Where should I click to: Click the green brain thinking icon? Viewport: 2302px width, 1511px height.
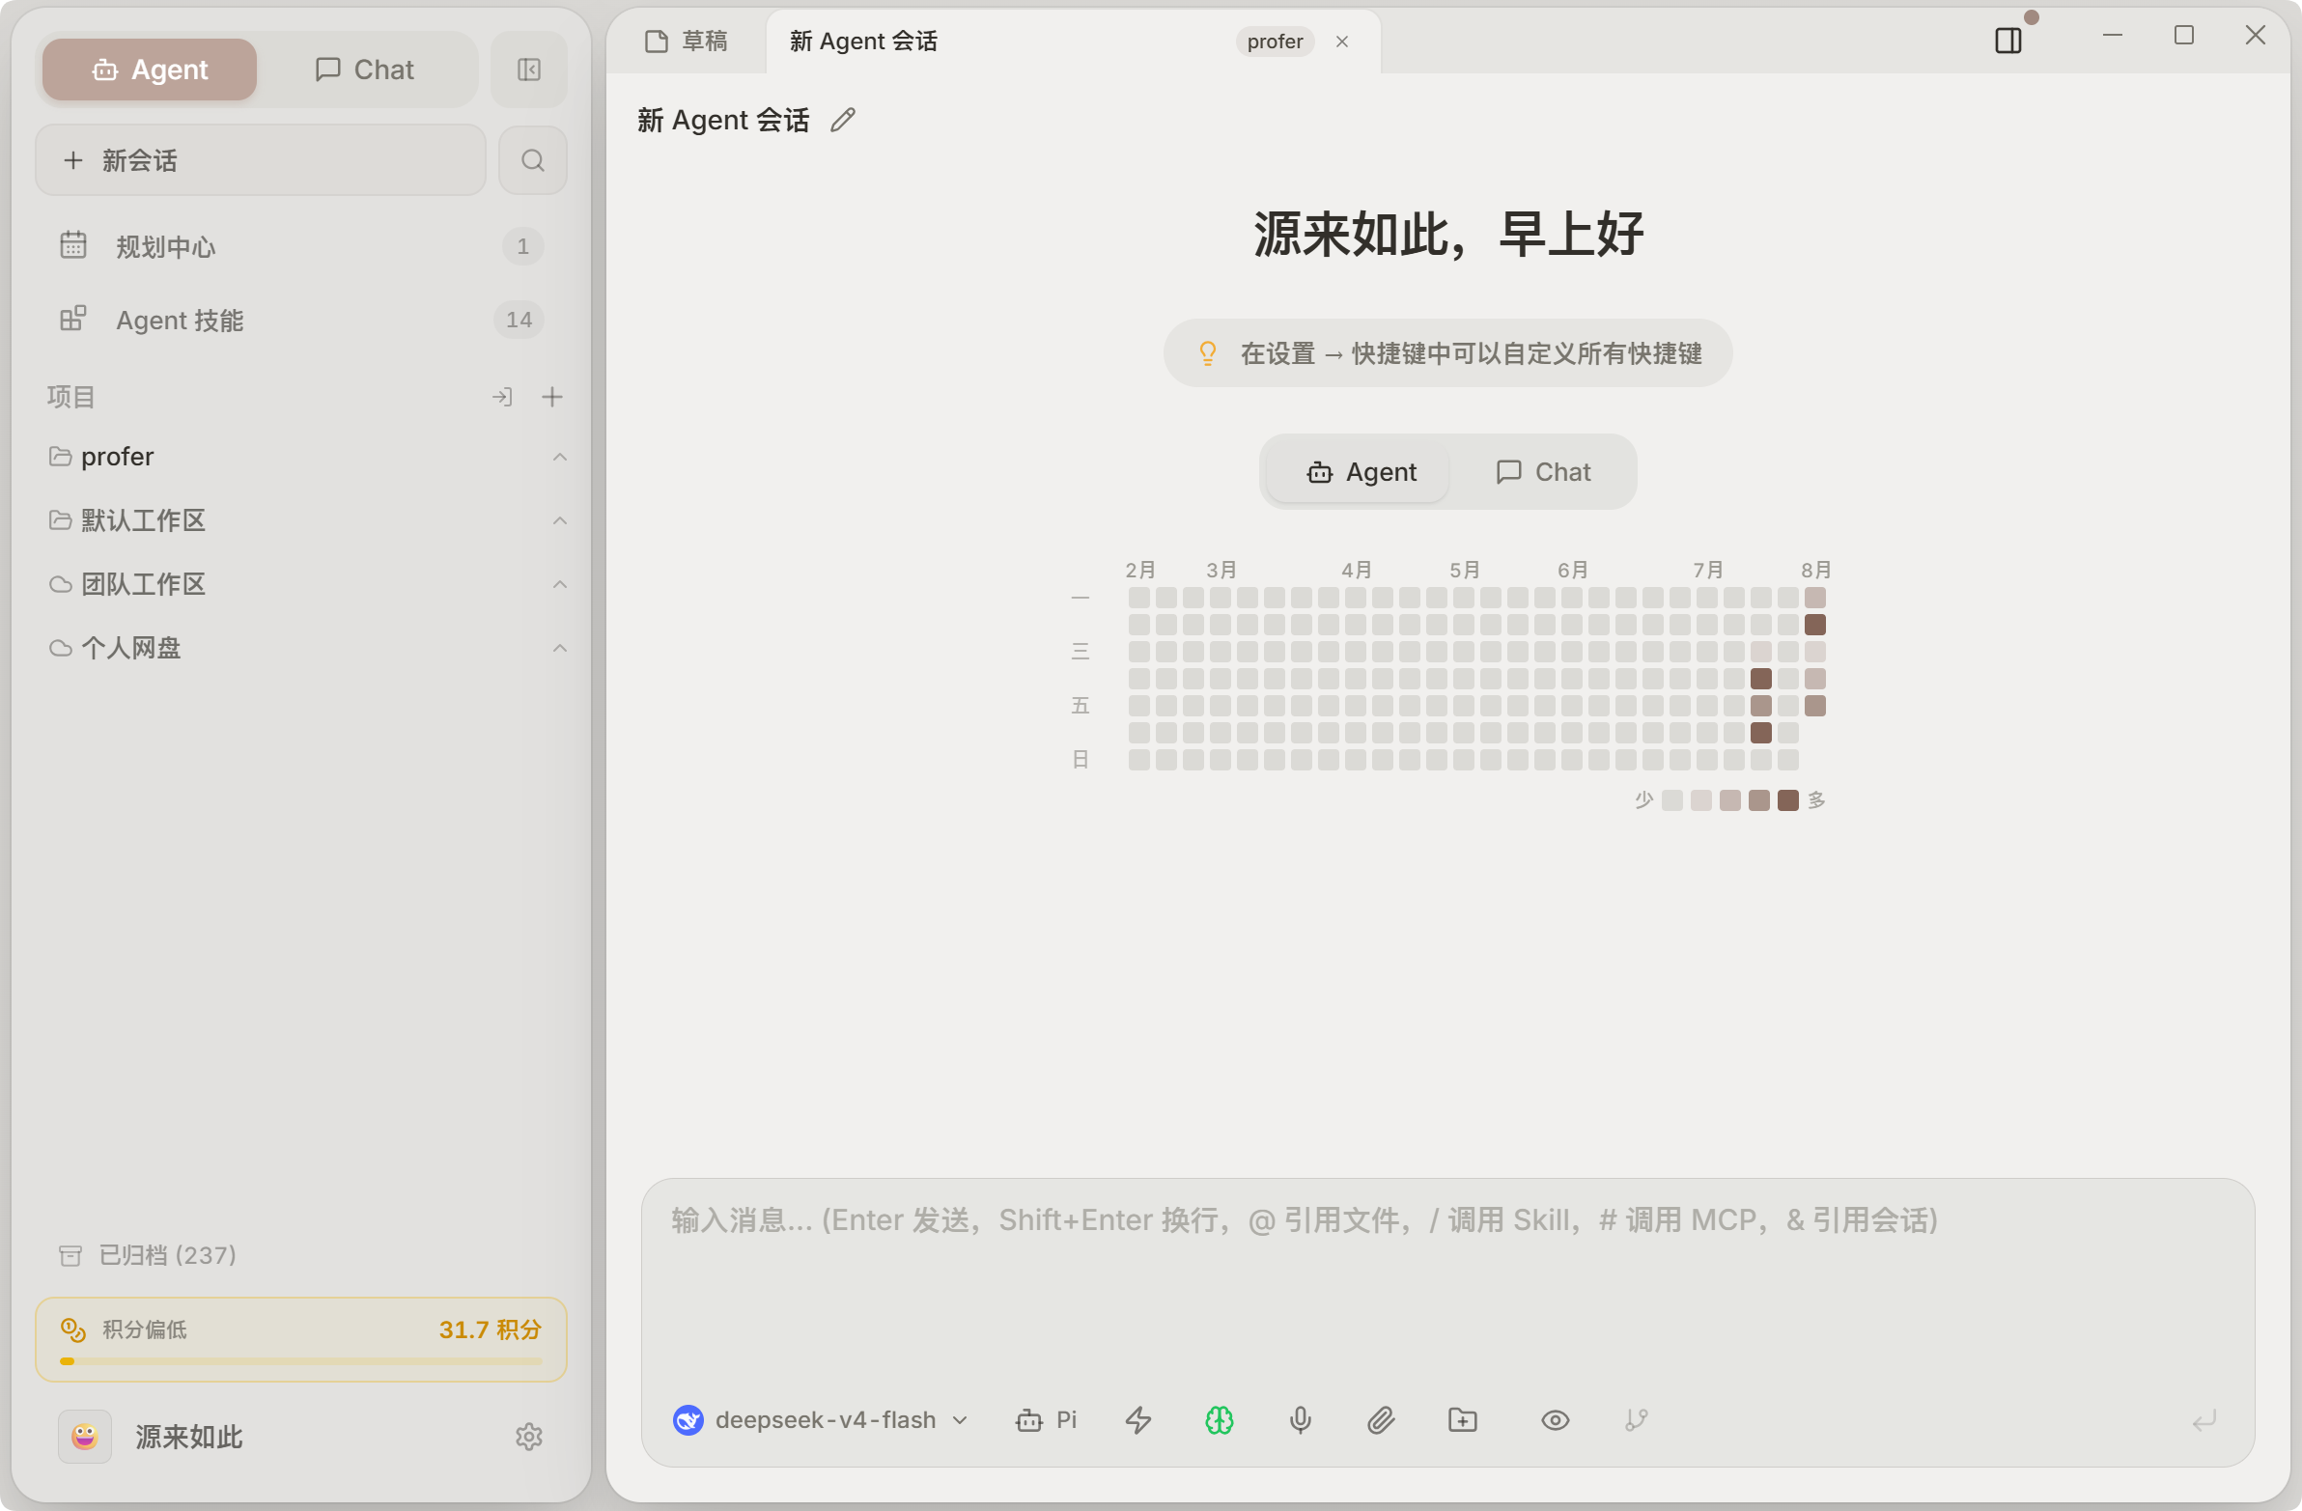click(1219, 1420)
